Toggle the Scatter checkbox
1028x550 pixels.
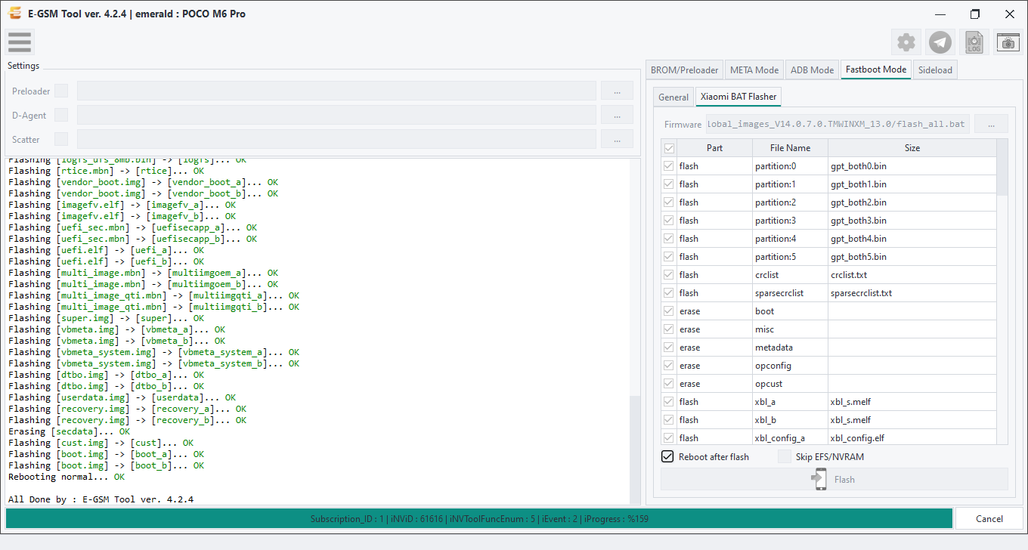tap(61, 139)
